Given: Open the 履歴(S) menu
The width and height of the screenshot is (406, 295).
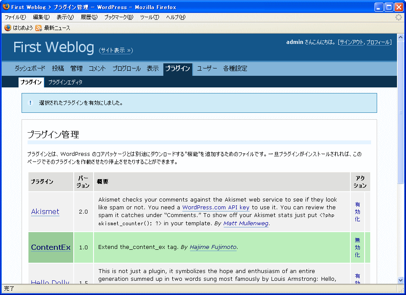Looking at the screenshot, I should click(x=89, y=17).
